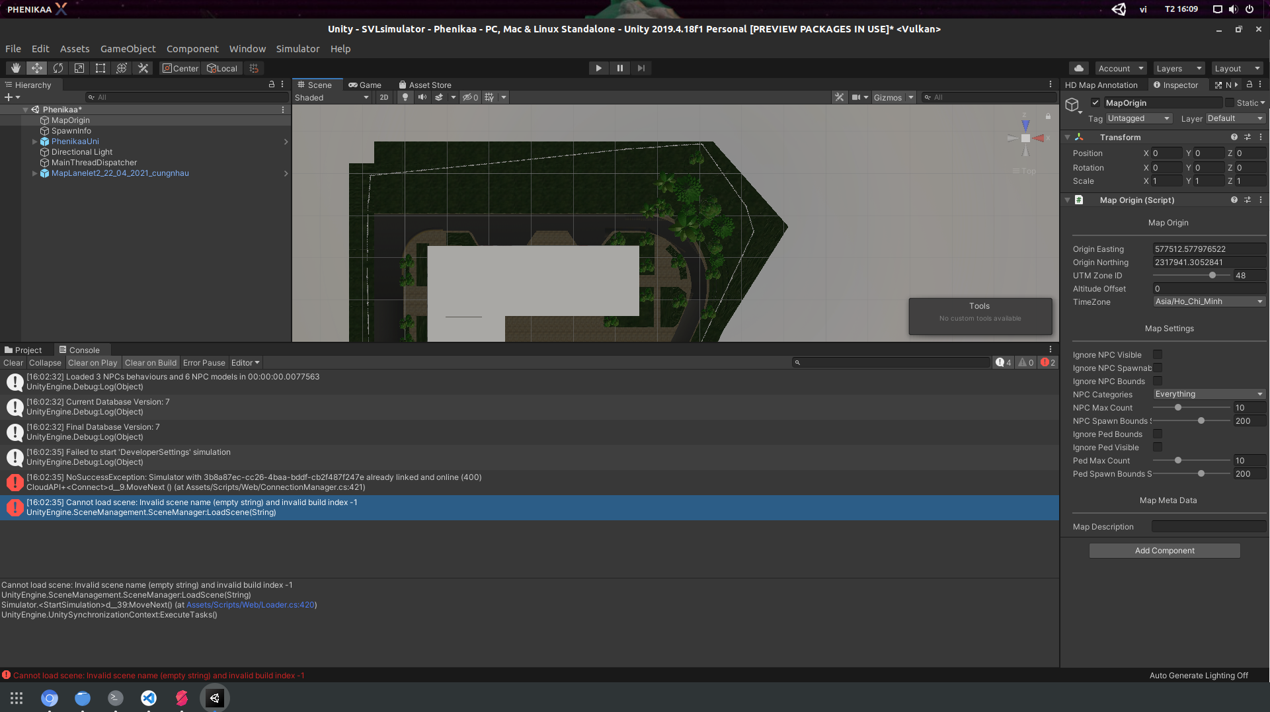Expand the PhenikaaUni hierarchy item
Image resolution: width=1270 pixels, height=712 pixels.
point(34,141)
